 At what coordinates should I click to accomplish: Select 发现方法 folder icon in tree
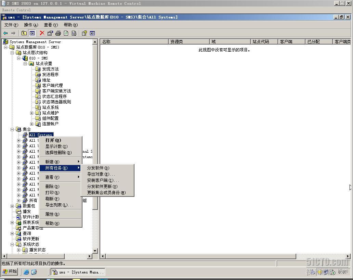(38, 69)
